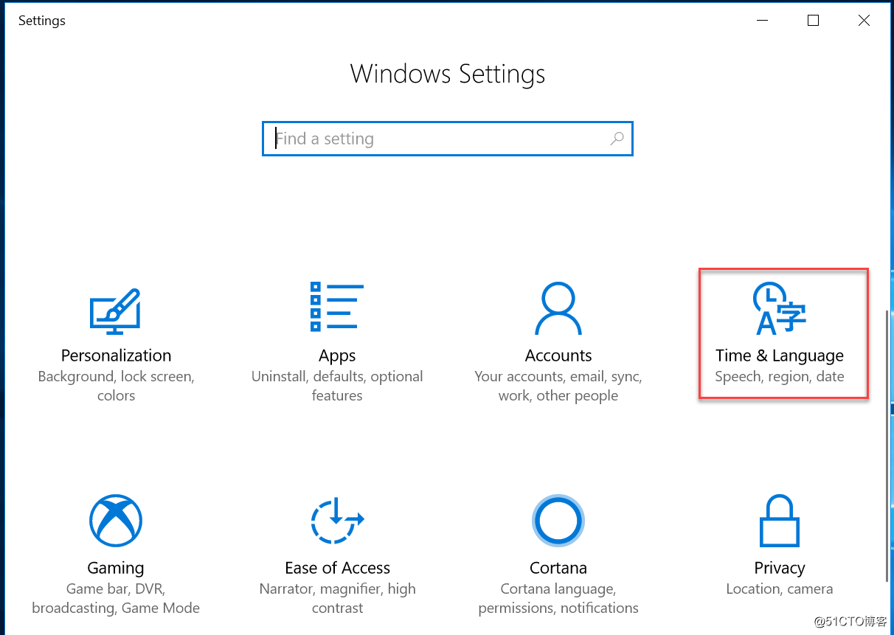Open the Apps list icon

point(337,306)
